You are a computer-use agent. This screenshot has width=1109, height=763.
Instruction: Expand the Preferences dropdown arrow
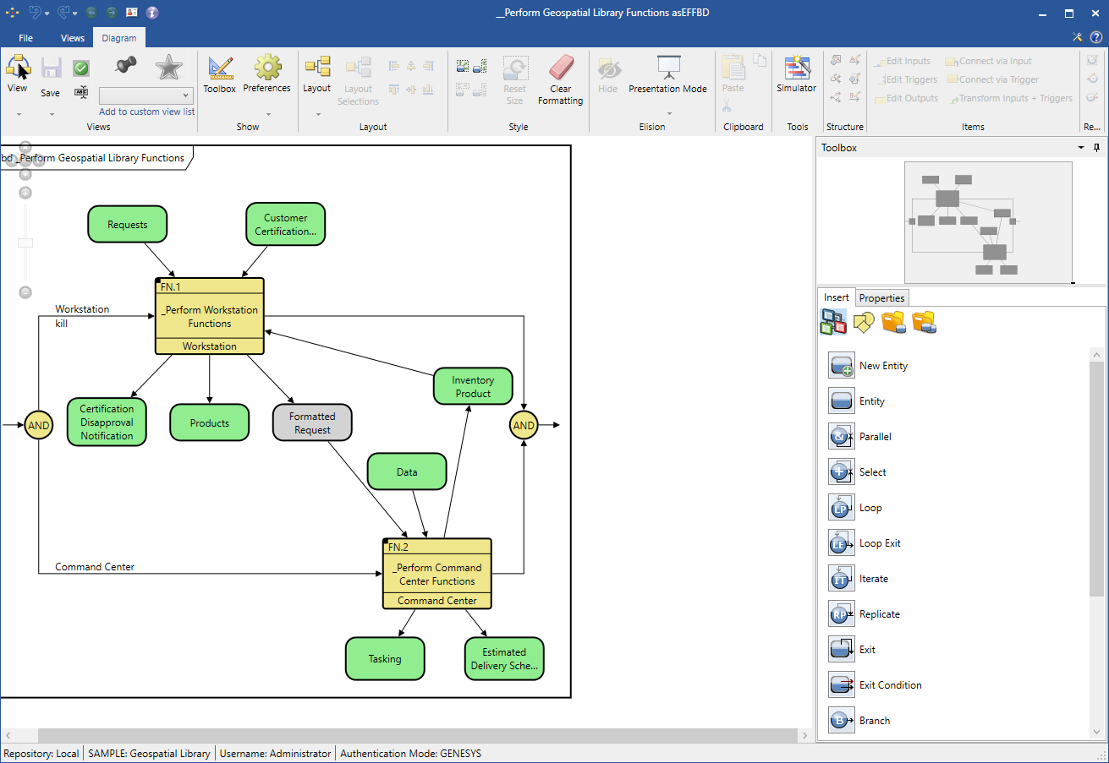268,114
